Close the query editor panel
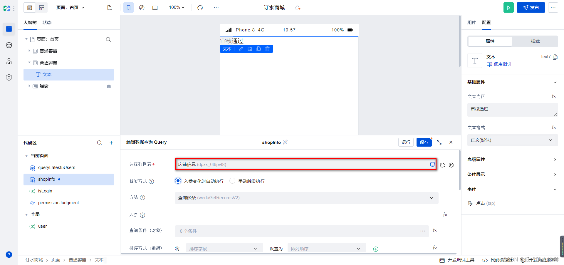564x265 pixels. [x=451, y=142]
